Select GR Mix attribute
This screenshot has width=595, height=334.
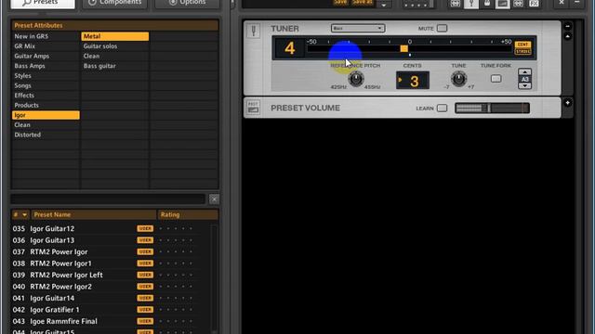point(46,46)
